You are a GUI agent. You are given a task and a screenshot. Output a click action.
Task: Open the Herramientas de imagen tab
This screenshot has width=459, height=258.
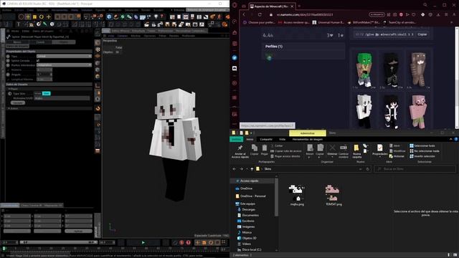[x=308, y=139]
